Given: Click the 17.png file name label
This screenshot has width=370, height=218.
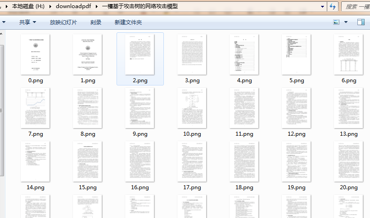Looking at the screenshot, I should [x=192, y=187].
